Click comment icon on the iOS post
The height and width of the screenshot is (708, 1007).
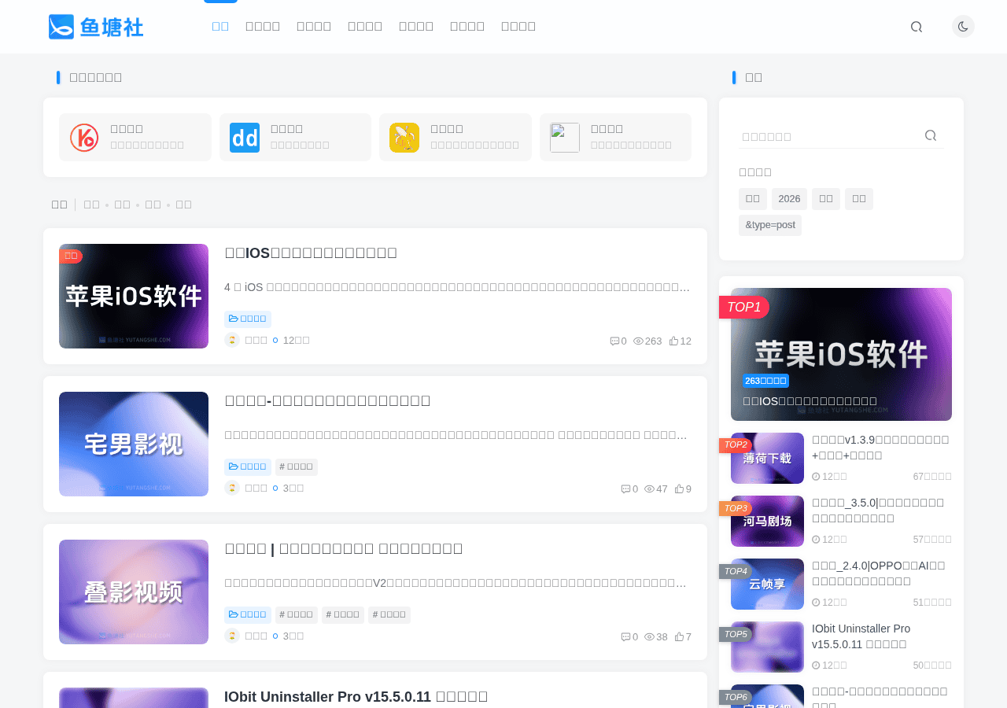tap(614, 341)
